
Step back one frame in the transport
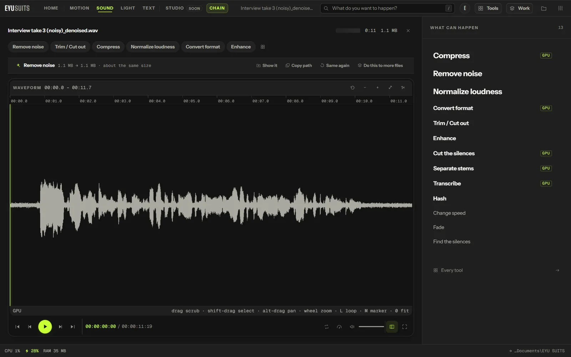coord(30,327)
